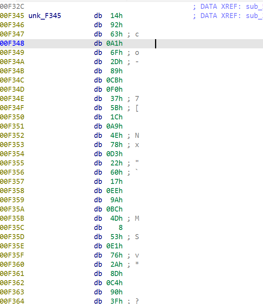
Task: Click the 0A1h byte value
Action: 114,43
